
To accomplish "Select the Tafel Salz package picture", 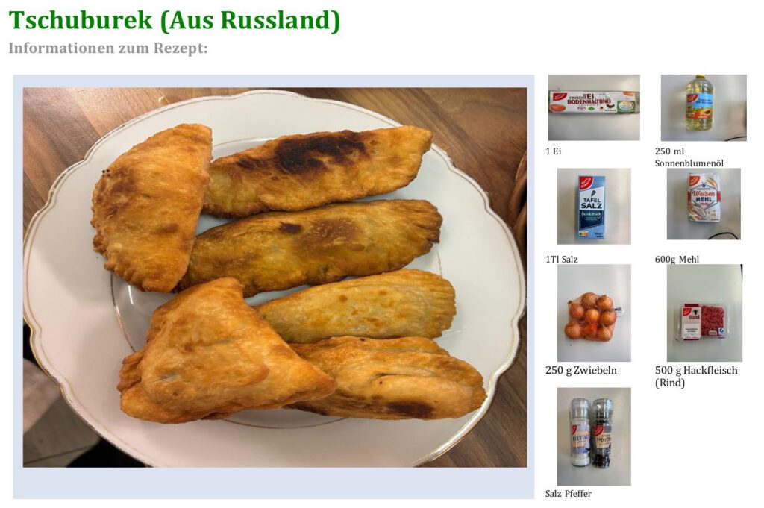I will click(x=594, y=207).
